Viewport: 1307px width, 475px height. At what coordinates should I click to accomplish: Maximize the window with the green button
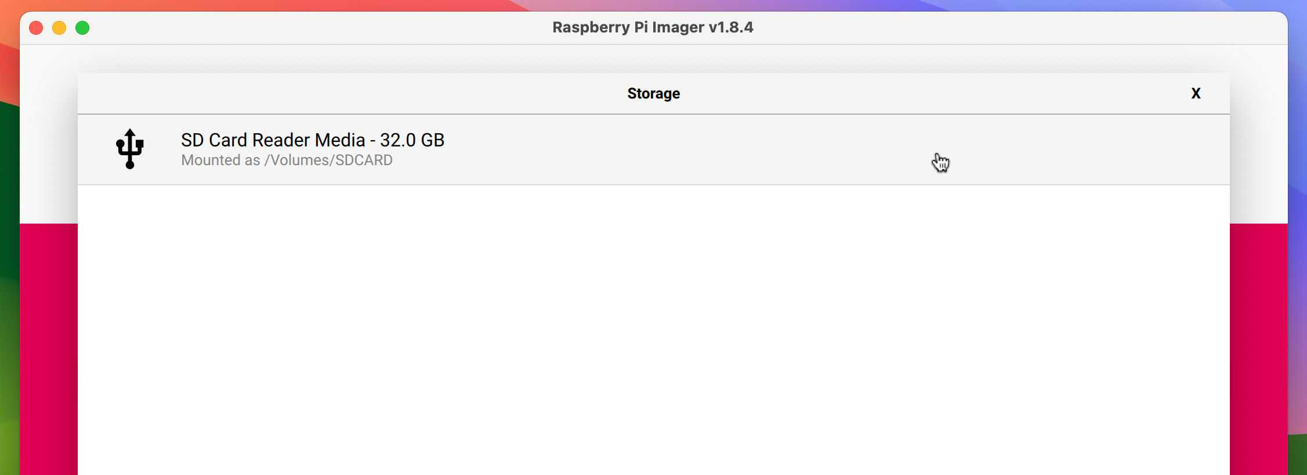pos(82,28)
